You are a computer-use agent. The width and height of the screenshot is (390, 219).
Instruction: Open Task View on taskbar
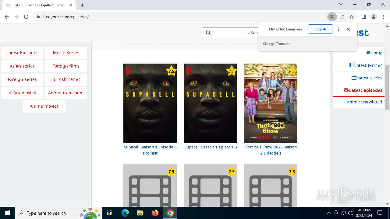coord(110,213)
